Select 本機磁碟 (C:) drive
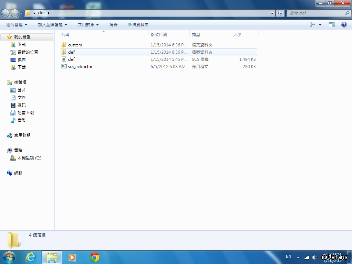The image size is (352, 264). tap(30, 158)
